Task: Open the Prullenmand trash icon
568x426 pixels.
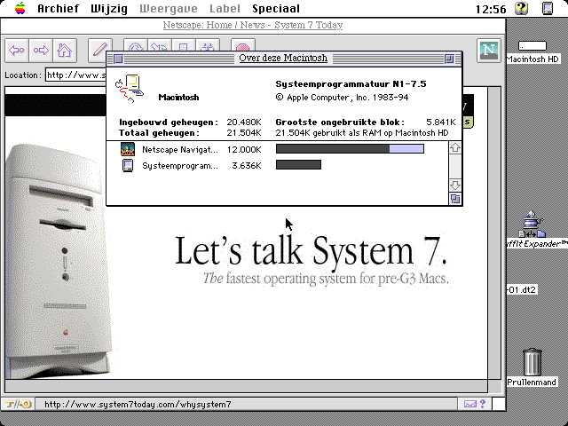Action: [x=532, y=362]
